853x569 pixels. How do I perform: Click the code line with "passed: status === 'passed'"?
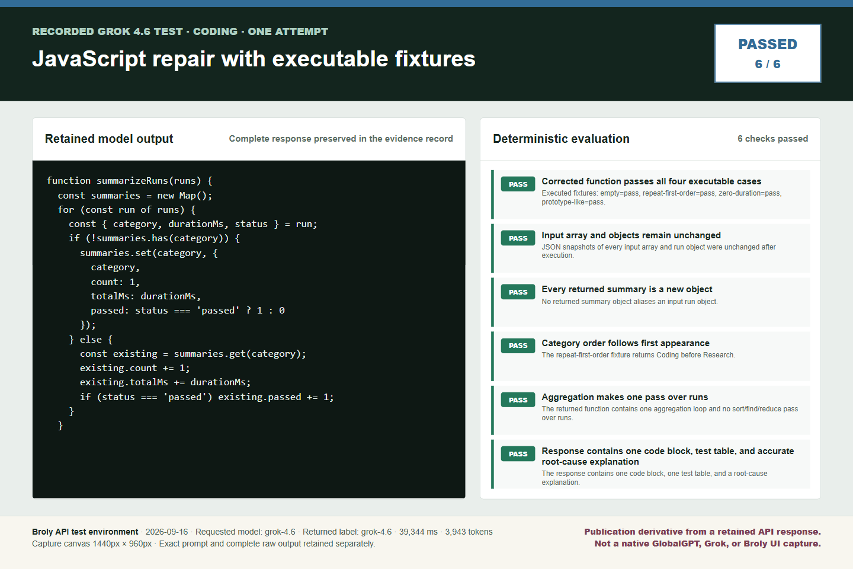[188, 311]
